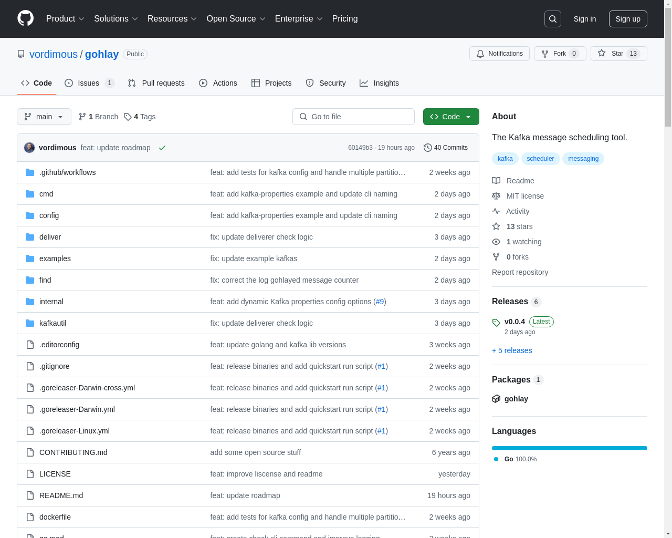Click the green commit status checkmark
The width and height of the screenshot is (672, 538).
tap(162, 148)
